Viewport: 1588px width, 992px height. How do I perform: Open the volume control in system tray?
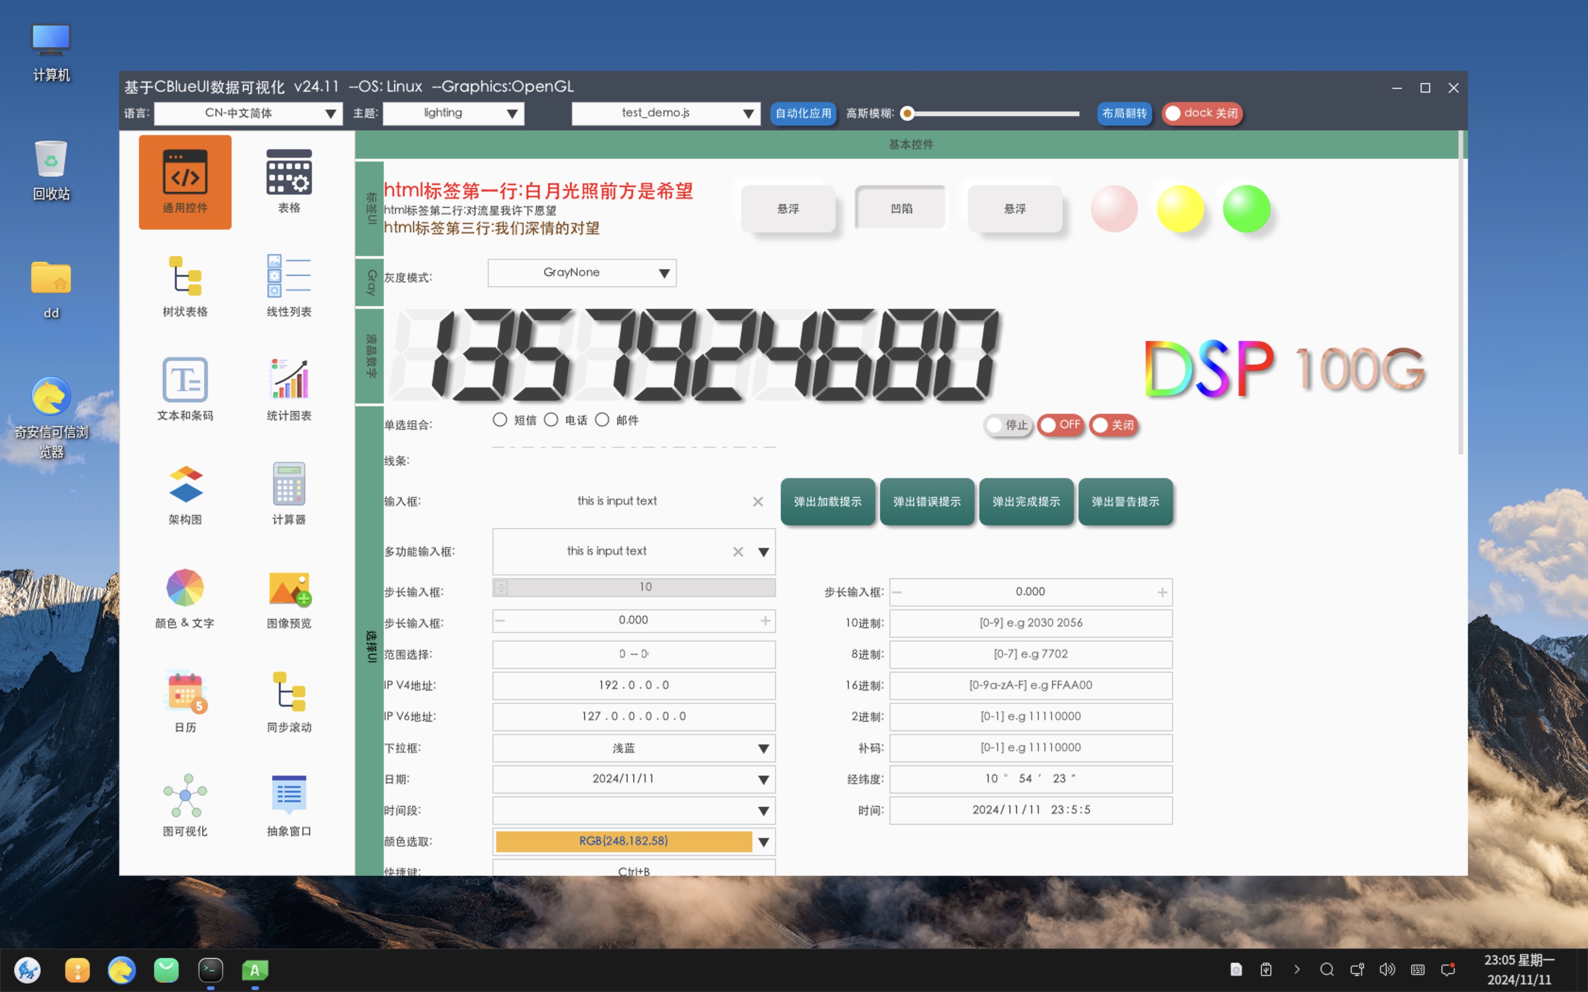[x=1387, y=970]
